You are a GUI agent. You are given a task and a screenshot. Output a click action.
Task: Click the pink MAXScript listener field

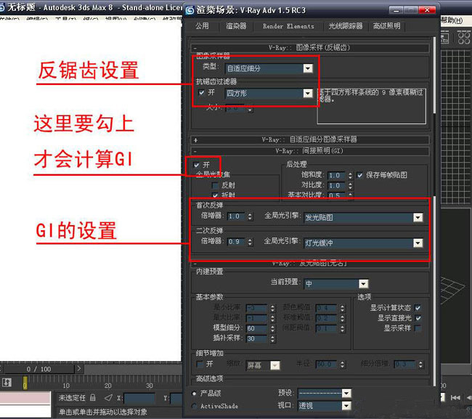pos(25,397)
